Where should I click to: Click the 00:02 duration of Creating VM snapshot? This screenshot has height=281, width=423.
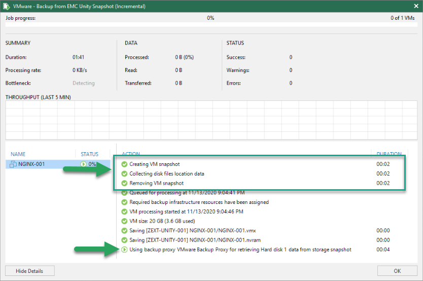(x=383, y=164)
